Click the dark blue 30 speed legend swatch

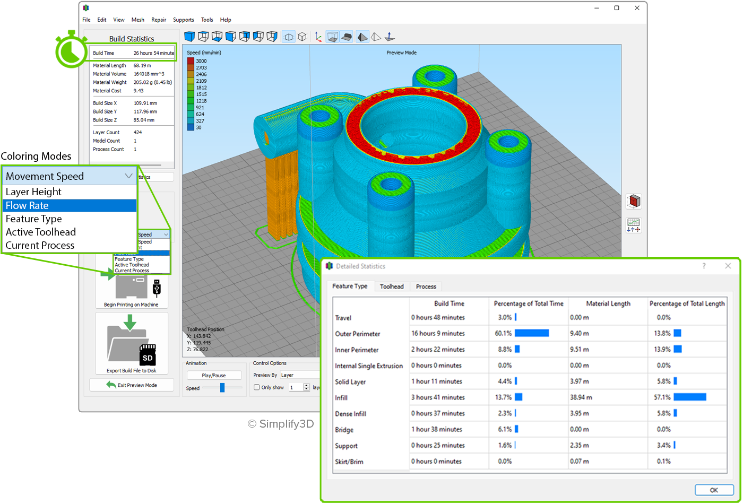click(191, 127)
